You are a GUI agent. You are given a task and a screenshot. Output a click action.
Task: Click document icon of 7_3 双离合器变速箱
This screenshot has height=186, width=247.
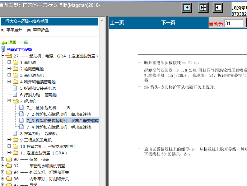[x=22, y=120]
